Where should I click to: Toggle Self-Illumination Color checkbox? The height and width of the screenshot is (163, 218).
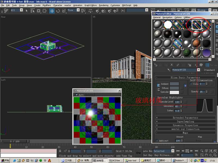(191, 84)
